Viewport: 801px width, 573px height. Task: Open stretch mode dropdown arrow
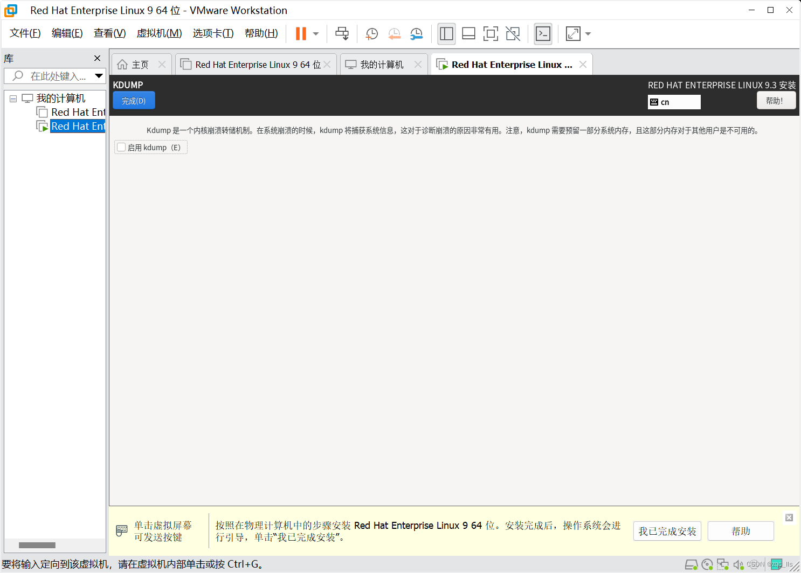[x=588, y=33]
